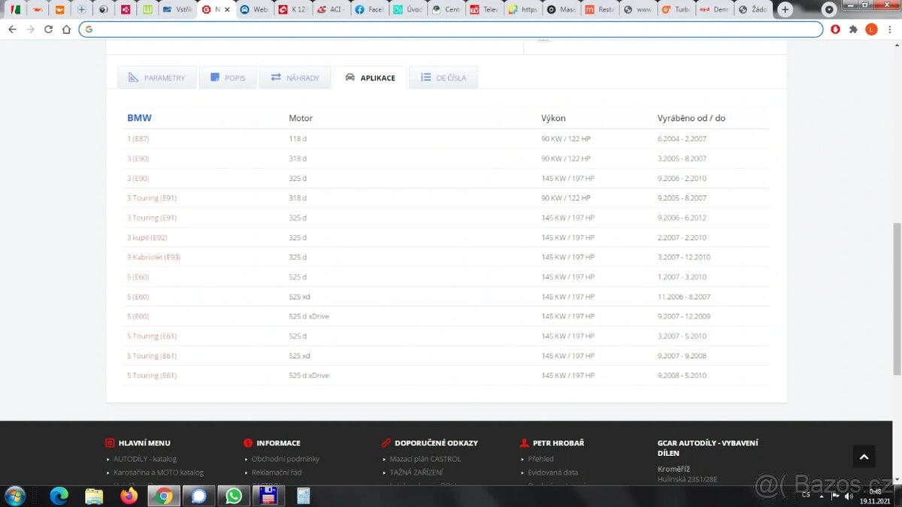The width and height of the screenshot is (902, 507).
Task: Open Signal from the taskbar
Action: click(199, 496)
